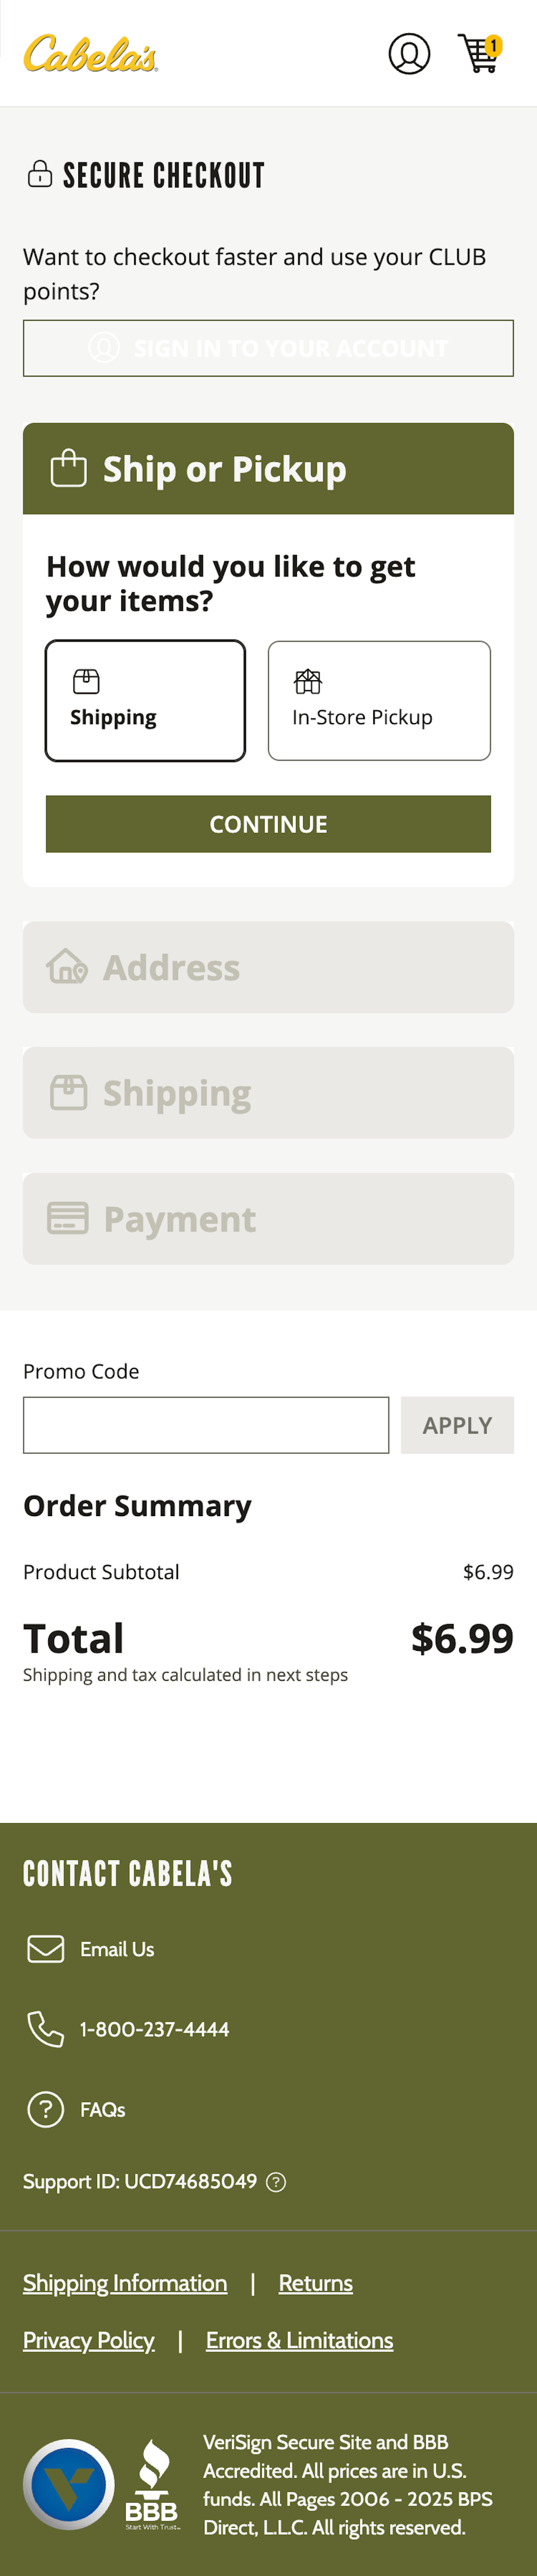The height and width of the screenshot is (2576, 537).
Task: Open the Privacy Policy page
Action: [x=88, y=2340]
